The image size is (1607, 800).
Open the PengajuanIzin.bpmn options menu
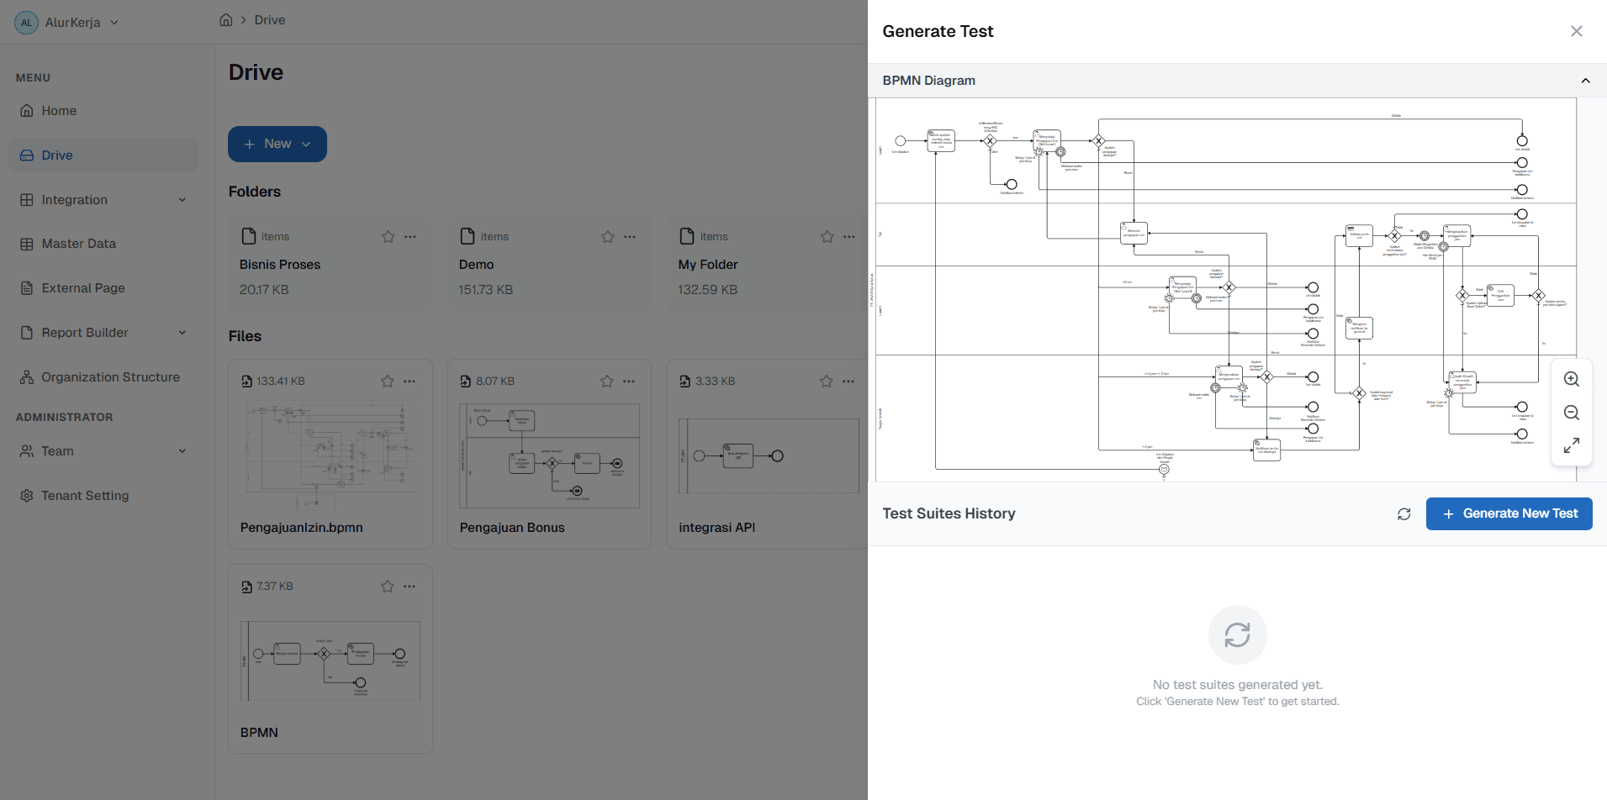click(x=410, y=381)
